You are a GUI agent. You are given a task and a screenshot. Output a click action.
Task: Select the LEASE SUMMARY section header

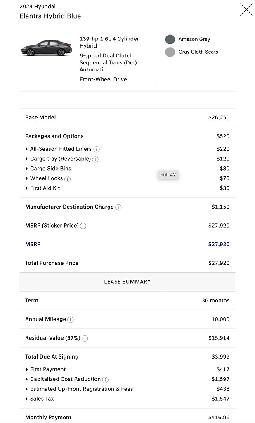(x=127, y=281)
